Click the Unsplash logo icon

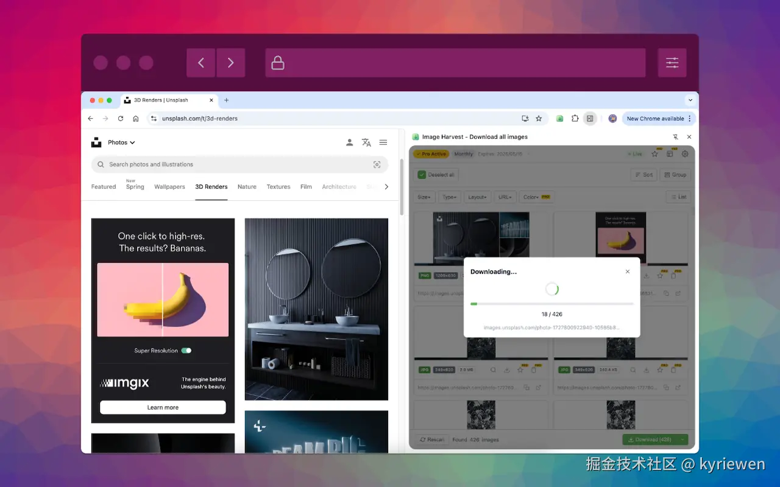pos(96,142)
